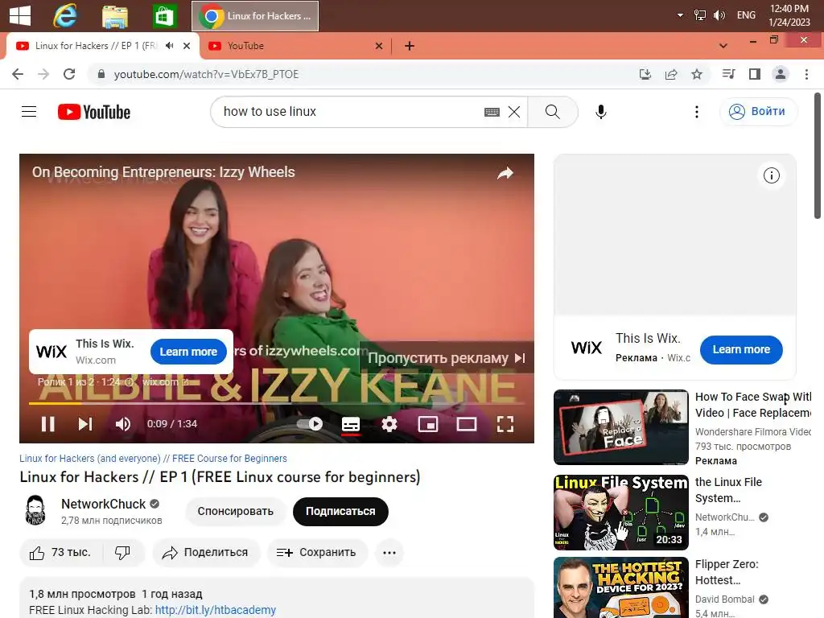Click the YouTube search field
The height and width of the screenshot is (618, 824).
(x=347, y=111)
